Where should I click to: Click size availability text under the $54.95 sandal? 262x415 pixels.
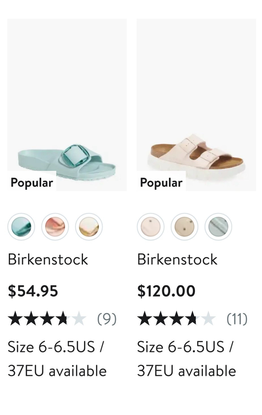click(57, 358)
